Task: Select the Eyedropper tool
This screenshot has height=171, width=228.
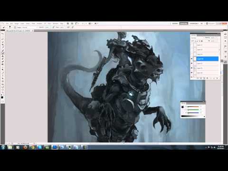Action: click(2, 47)
